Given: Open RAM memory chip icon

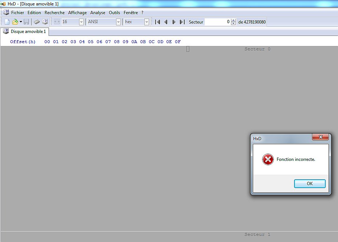Looking at the screenshot, I should pos(37,22).
